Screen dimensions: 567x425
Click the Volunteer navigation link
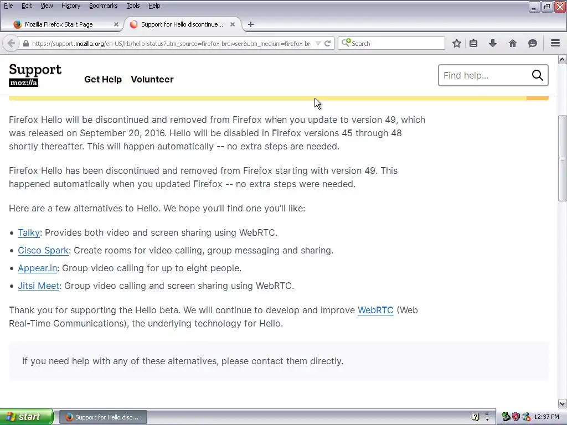(x=152, y=79)
